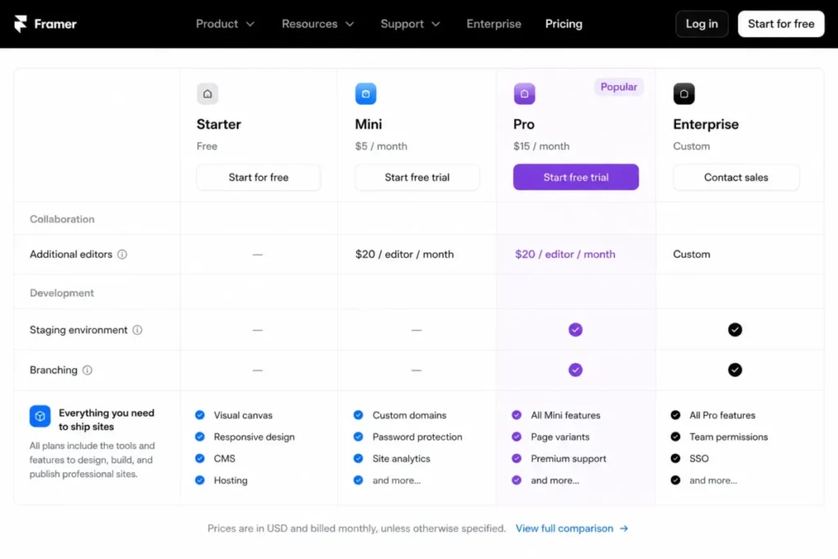The image size is (838, 559).
Task: Open info tooltip for Branching
Action: (87, 371)
